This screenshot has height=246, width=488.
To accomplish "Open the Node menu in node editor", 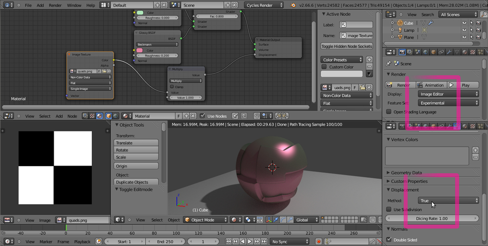I will click(x=72, y=116).
